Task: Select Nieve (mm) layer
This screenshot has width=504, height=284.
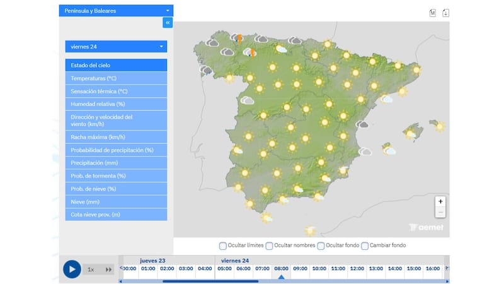Action: click(x=116, y=201)
